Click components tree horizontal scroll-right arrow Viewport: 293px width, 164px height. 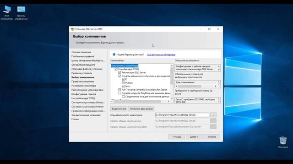click(168, 101)
